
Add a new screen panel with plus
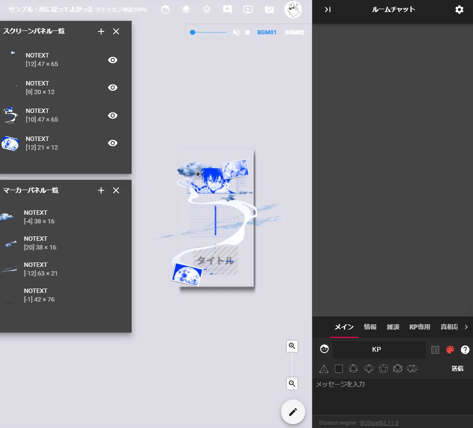pos(101,31)
